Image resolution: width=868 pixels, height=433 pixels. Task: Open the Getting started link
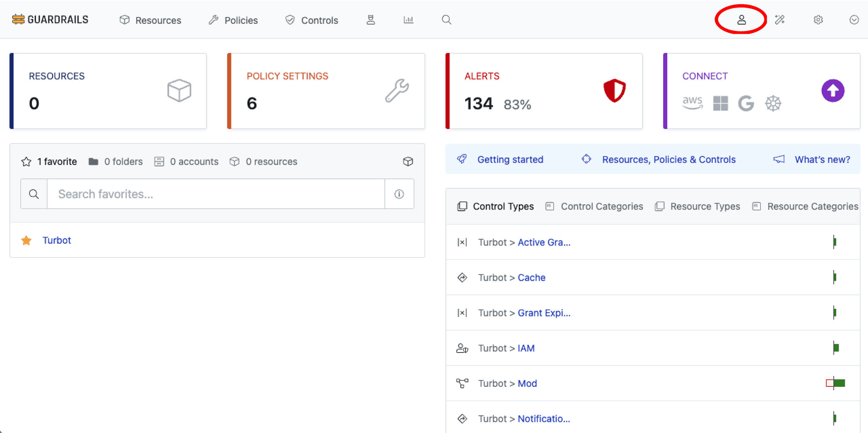[510, 159]
